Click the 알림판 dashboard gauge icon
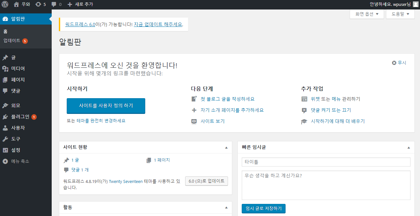This screenshot has height=216, width=420. point(5,19)
